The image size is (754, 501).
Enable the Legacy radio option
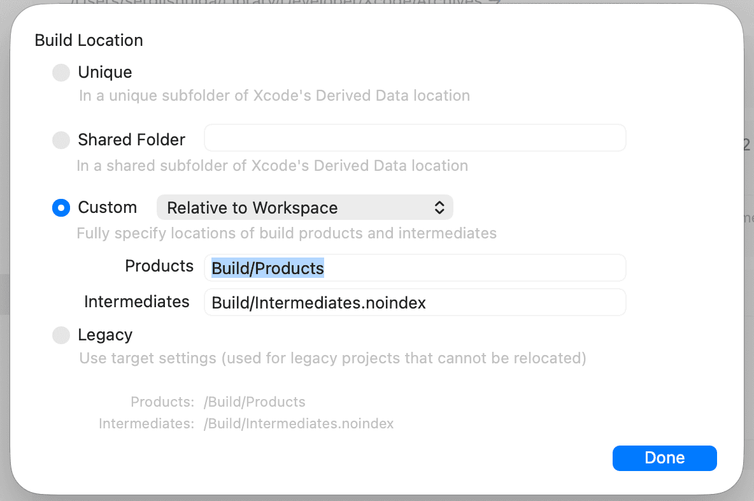(x=61, y=335)
